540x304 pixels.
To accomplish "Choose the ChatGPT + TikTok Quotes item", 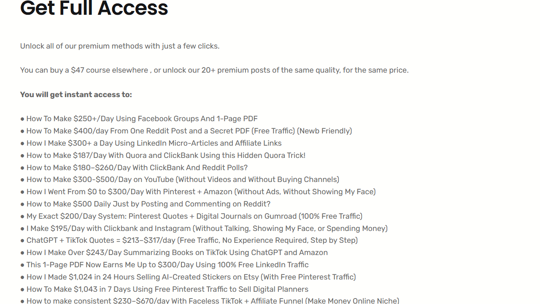I will 189,240.
